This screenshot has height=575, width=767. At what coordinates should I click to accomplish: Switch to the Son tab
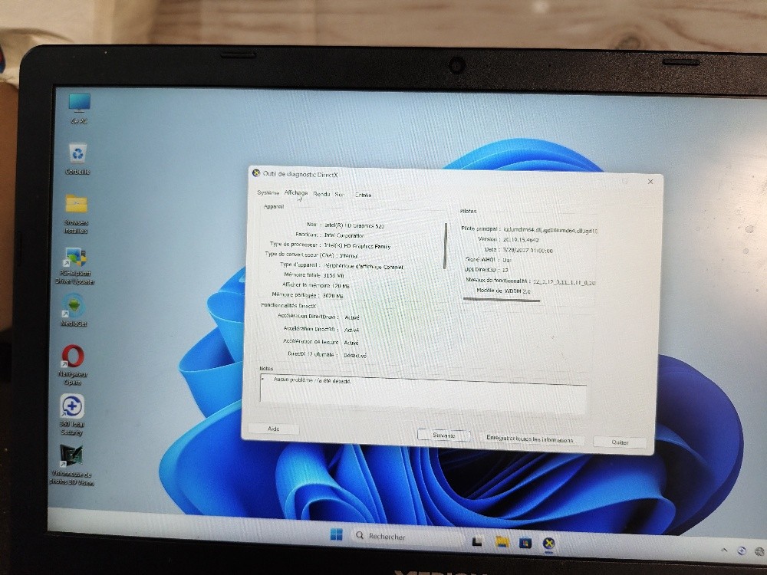[x=340, y=195]
